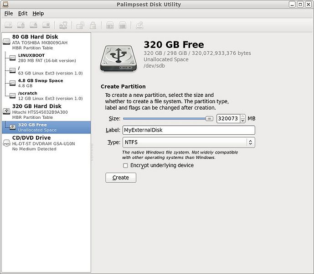Click the first drawer-shaped toolbar icon
The image size is (314, 274).
pyautogui.click(x=110, y=25)
